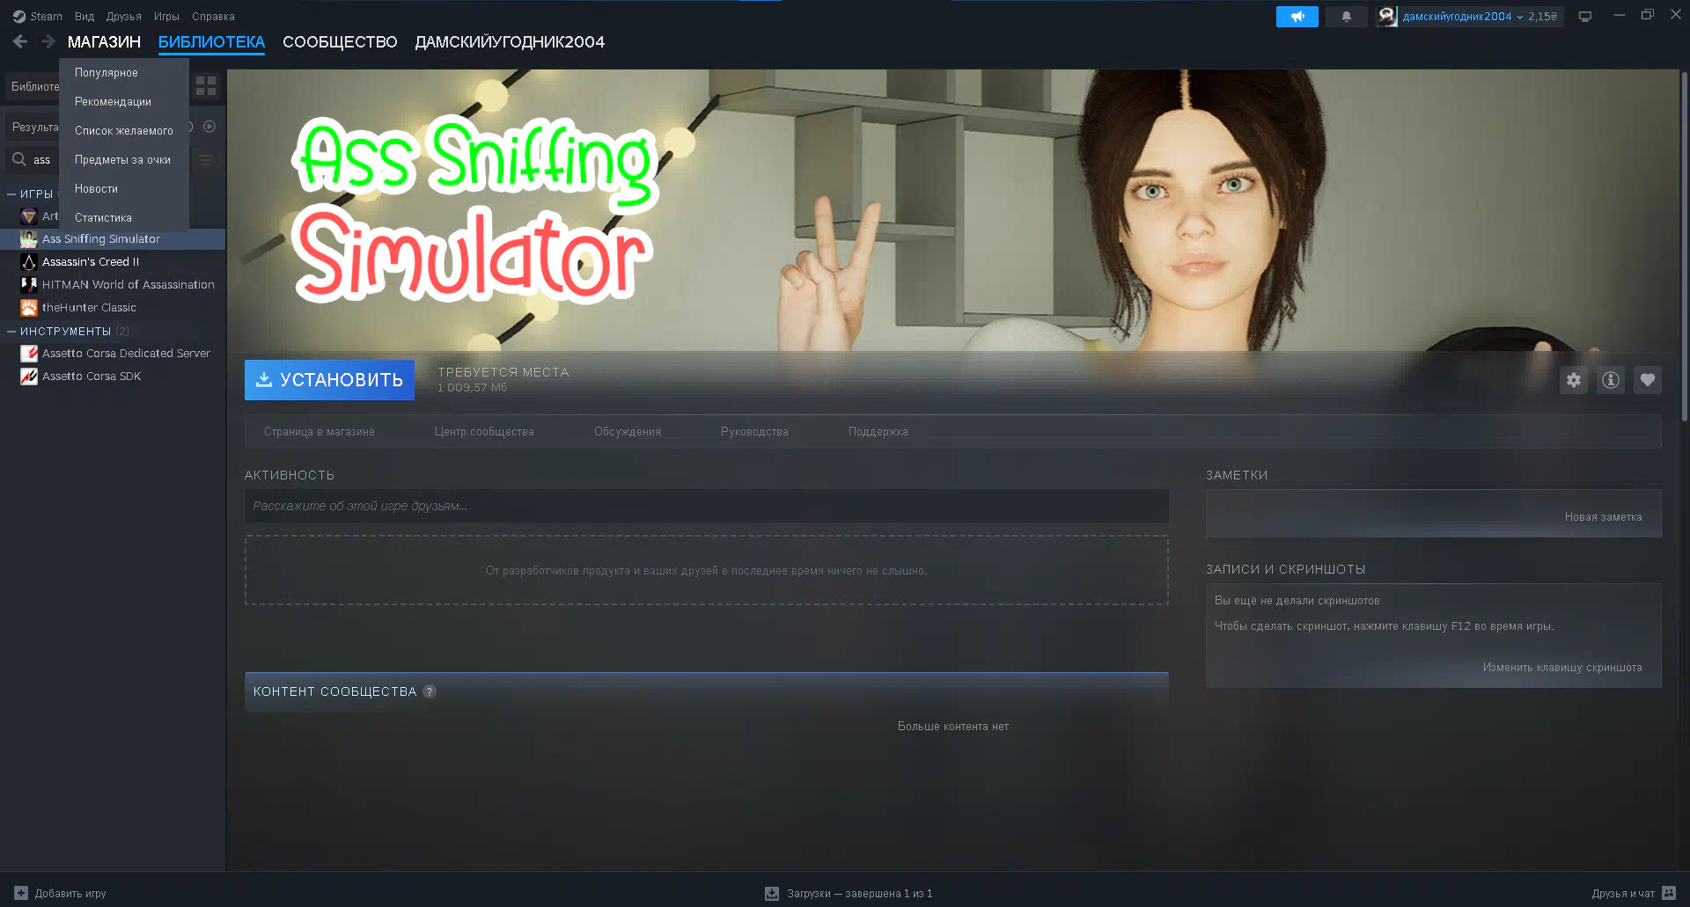Go to СООБЩЕСТВО tab

click(340, 41)
